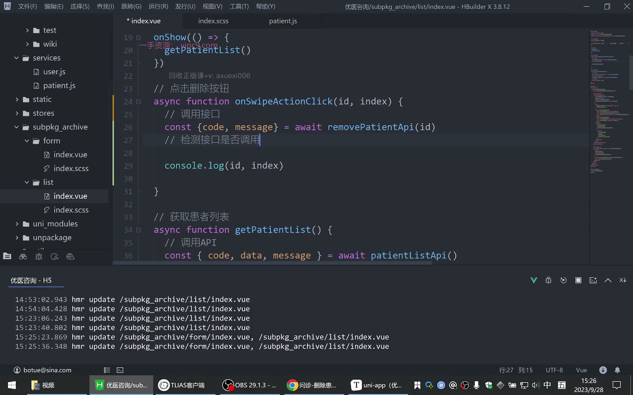The image size is (633, 395).
Task: Switch to the patient.js tab
Action: 283,21
